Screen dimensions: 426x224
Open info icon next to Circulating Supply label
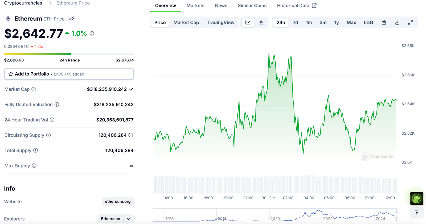pyautogui.click(x=48, y=135)
